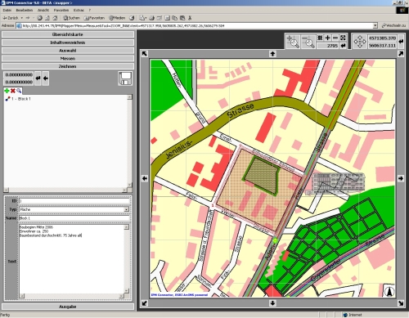Click the save floppy disk icon
The height and width of the screenshot is (318, 409).
[x=125, y=78]
